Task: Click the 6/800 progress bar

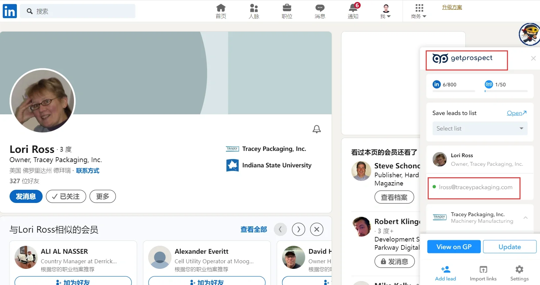Action: pyautogui.click(x=454, y=91)
